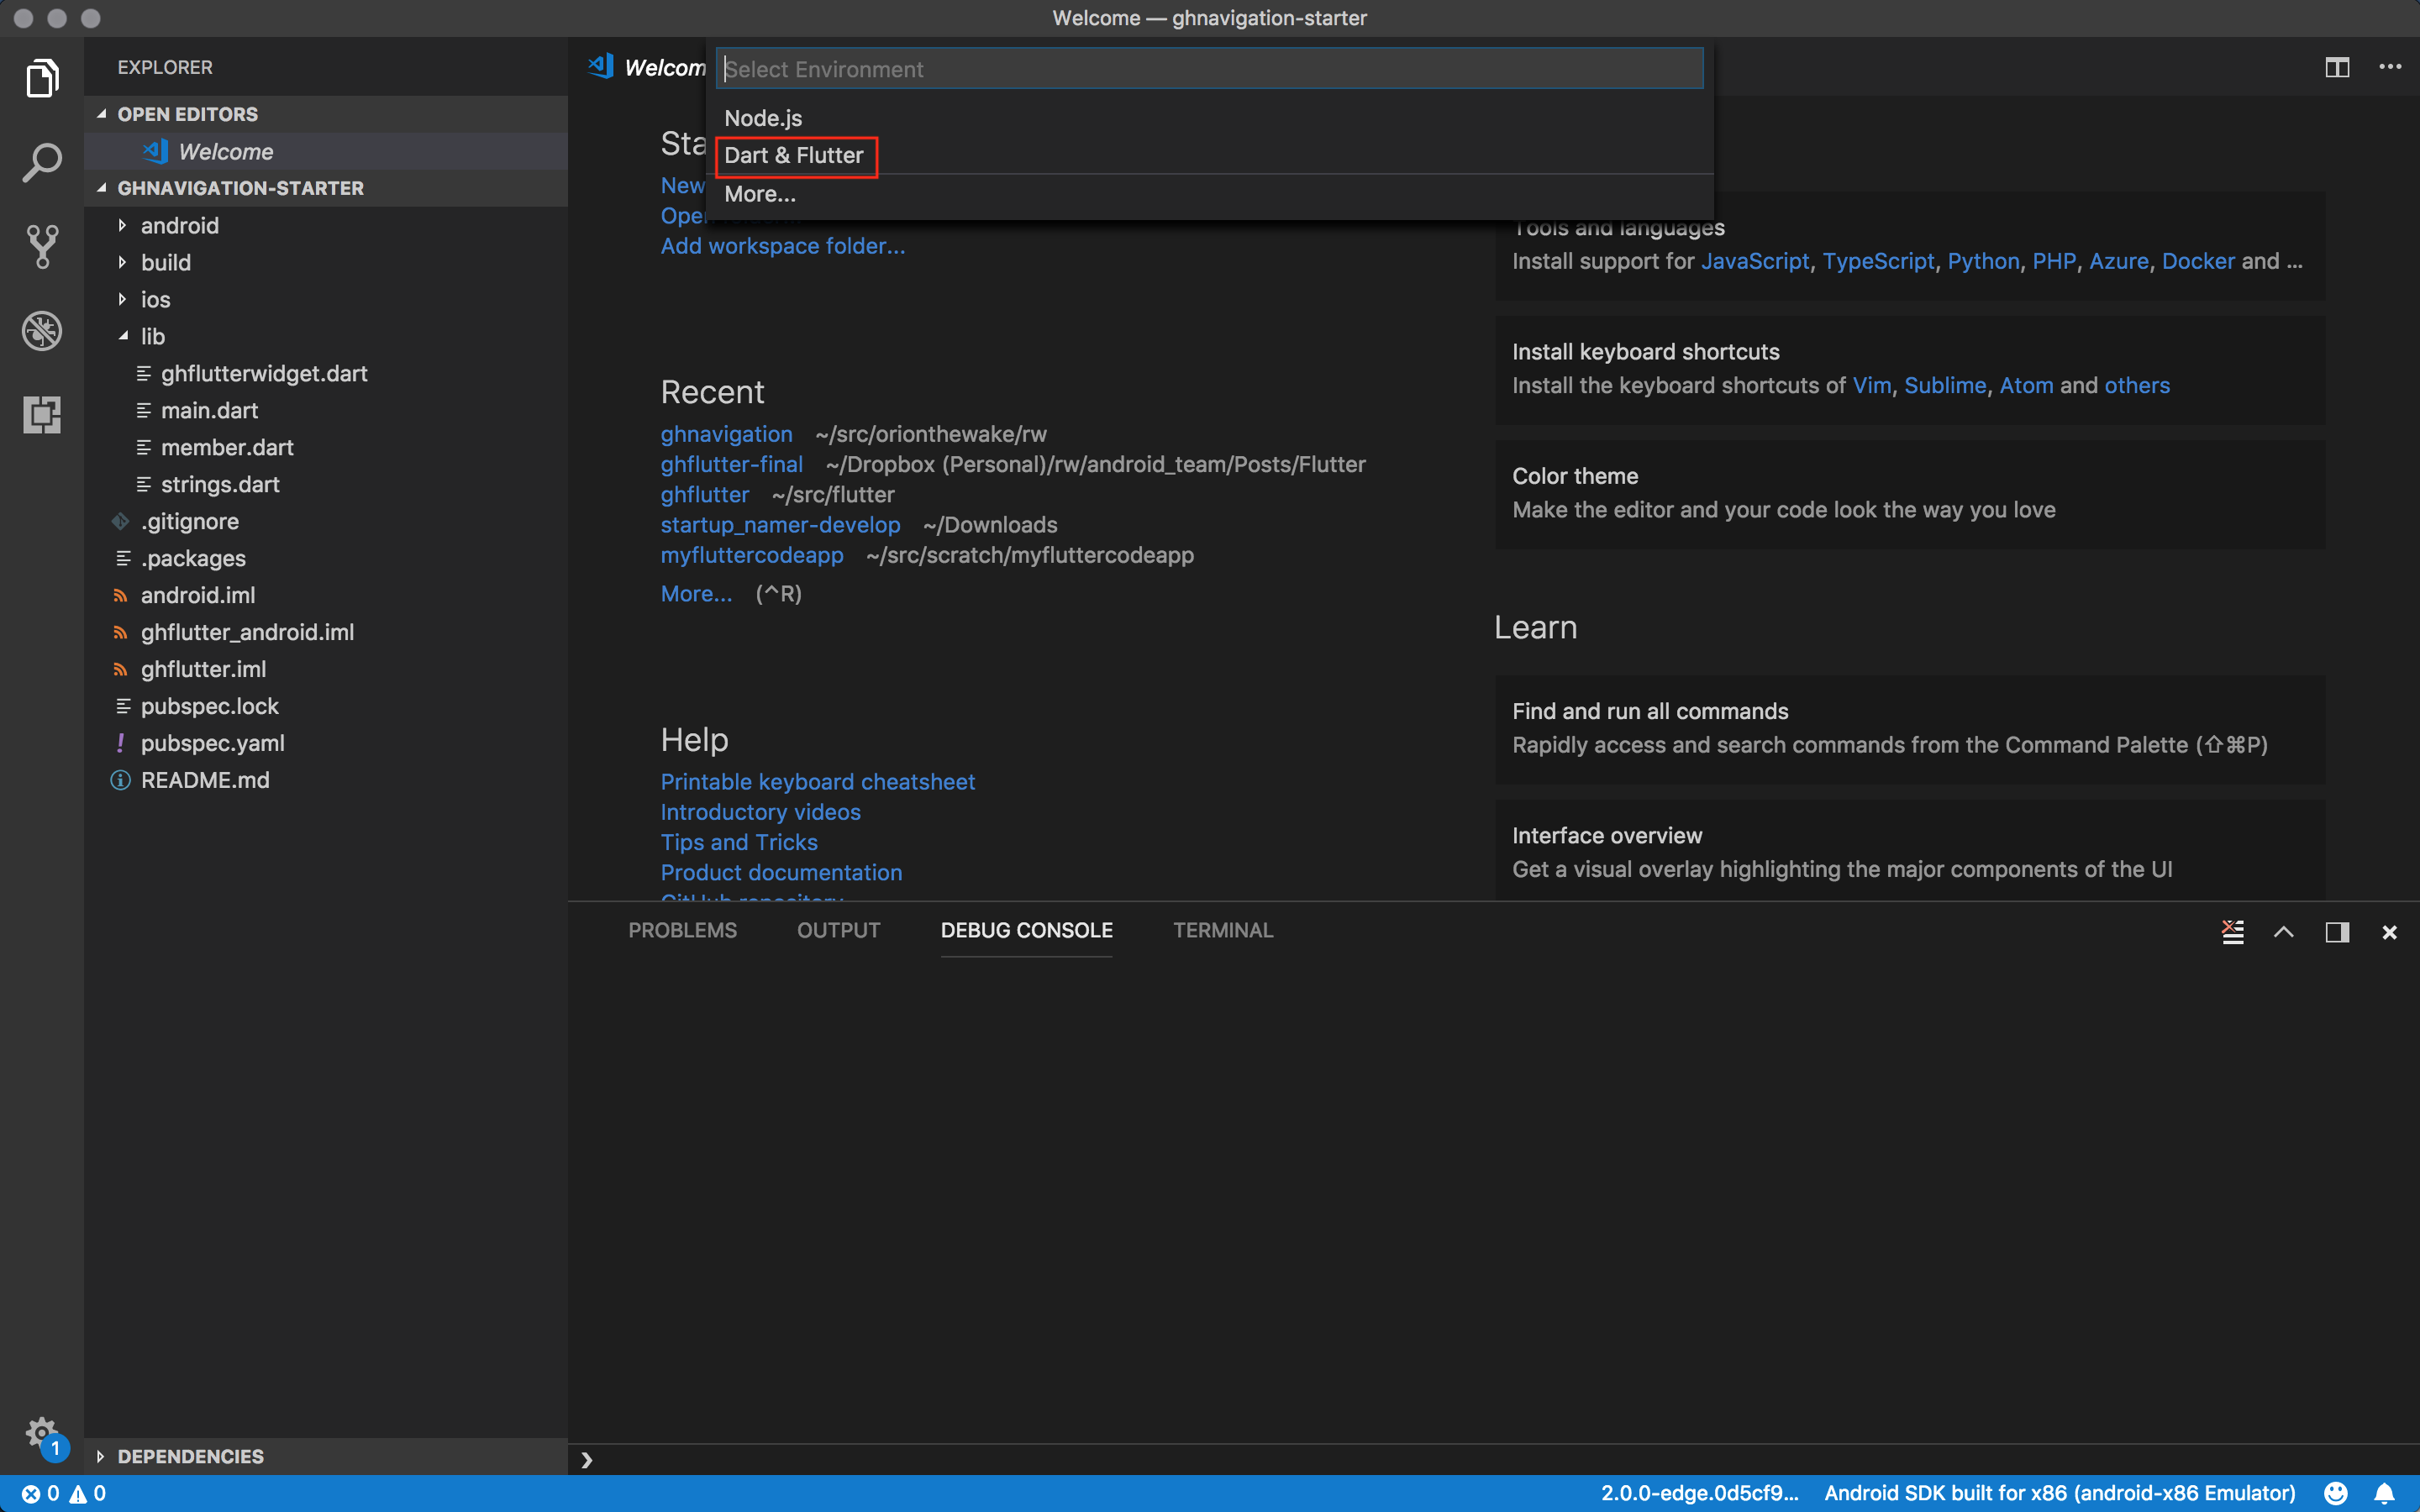
Task: Open the Explorer view in activity bar
Action: 42,78
